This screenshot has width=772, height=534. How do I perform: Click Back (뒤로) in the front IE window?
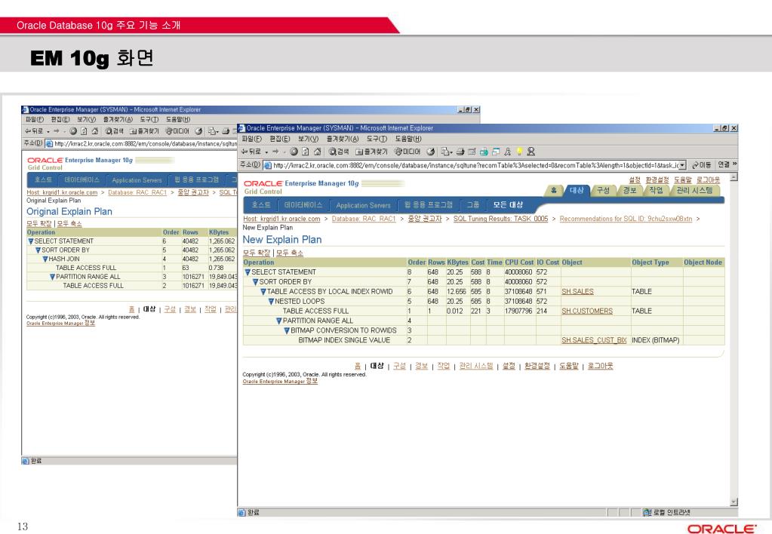[x=251, y=152]
